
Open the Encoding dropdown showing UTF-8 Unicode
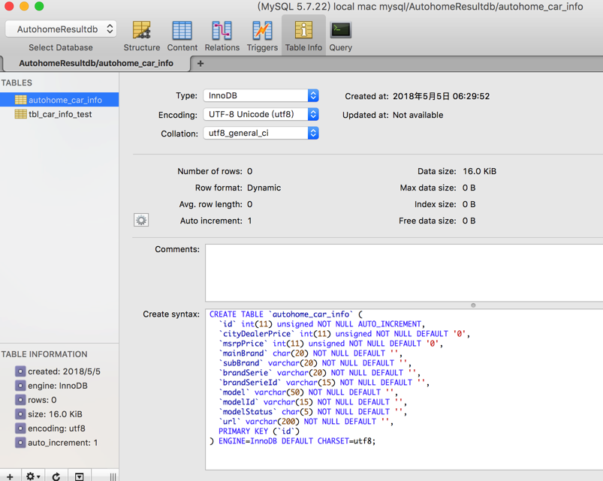tap(261, 115)
